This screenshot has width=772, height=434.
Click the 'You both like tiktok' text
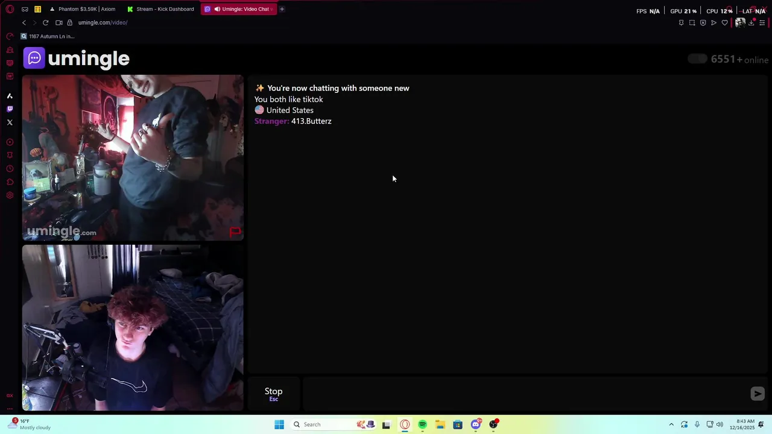tap(289, 99)
